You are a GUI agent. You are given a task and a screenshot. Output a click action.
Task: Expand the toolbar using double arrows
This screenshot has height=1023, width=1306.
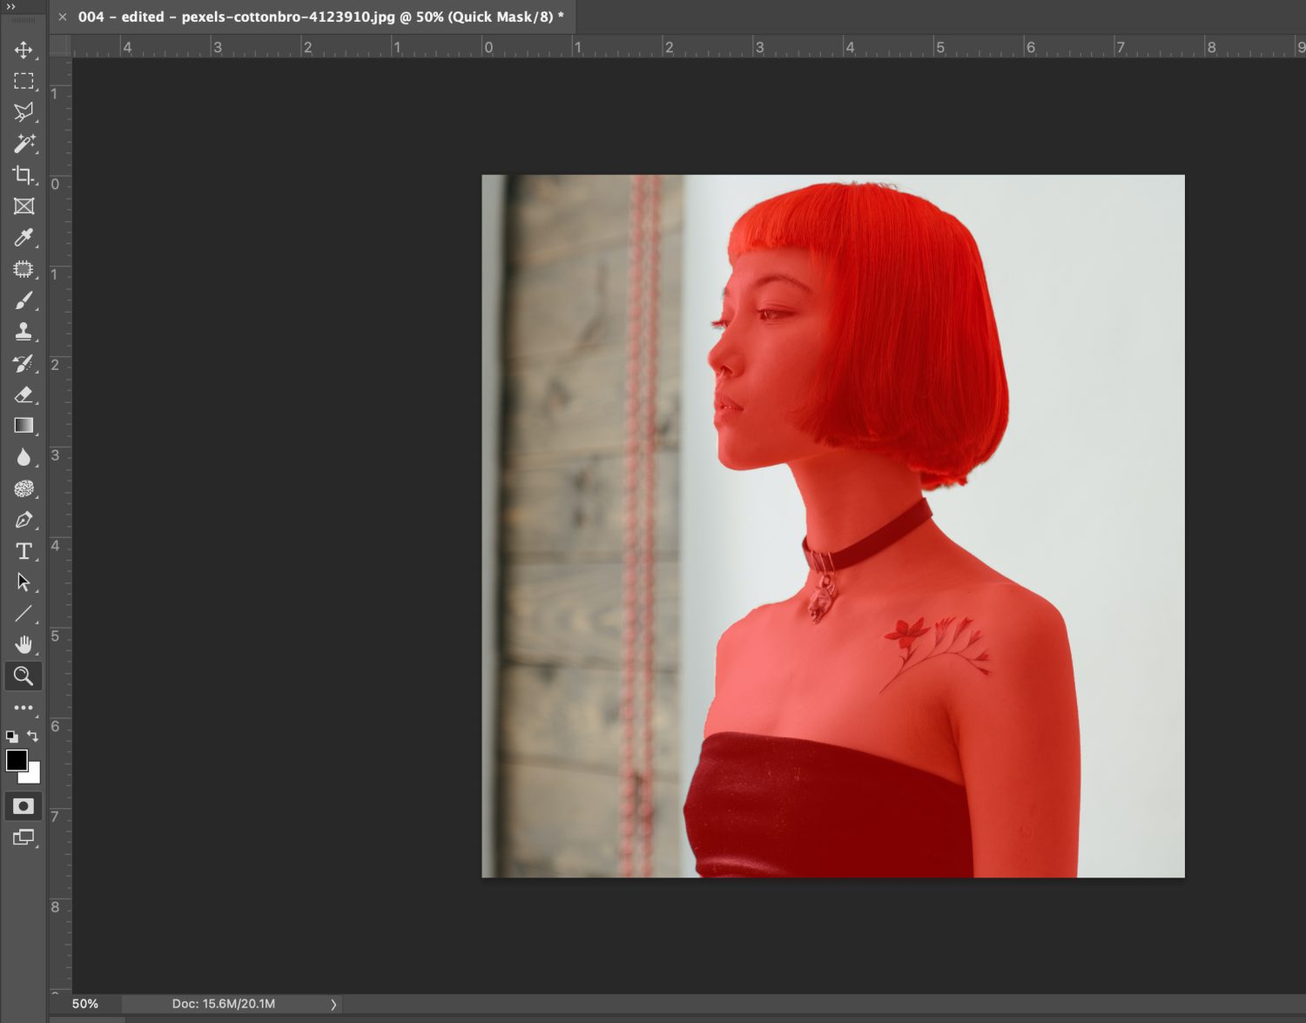[10, 6]
